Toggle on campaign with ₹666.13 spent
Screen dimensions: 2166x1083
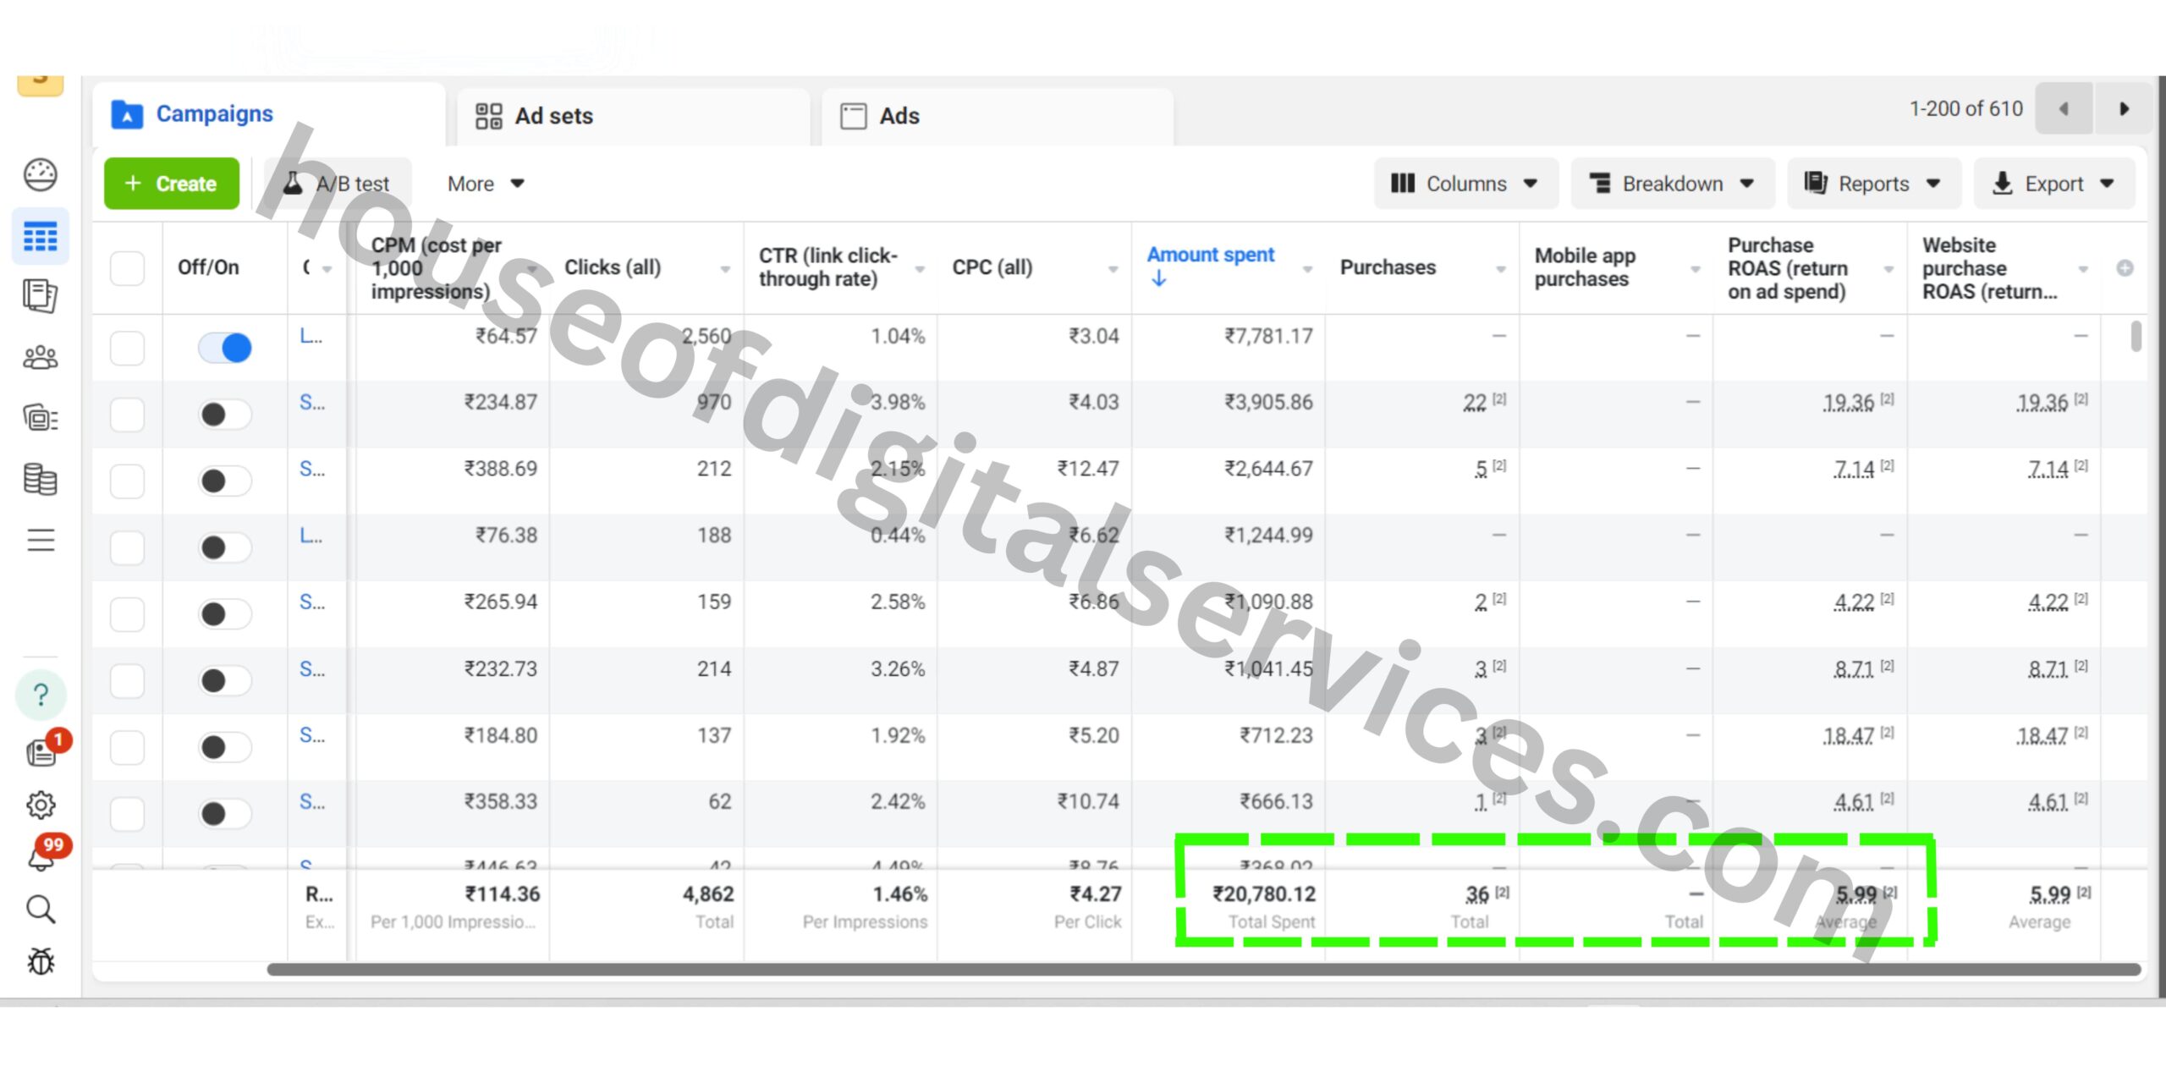224,814
